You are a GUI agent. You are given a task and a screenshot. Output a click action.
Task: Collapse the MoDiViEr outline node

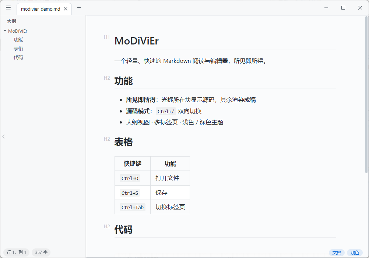point(5,31)
